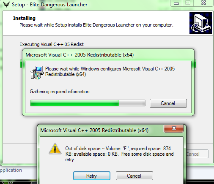Click the partially hidden Setup Cancel button
Image resolution: width=214 pixels, height=184 pixels.
tap(197, 154)
